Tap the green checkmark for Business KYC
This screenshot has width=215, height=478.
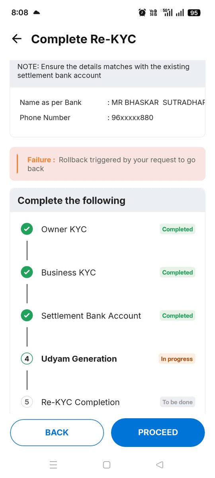27,272
